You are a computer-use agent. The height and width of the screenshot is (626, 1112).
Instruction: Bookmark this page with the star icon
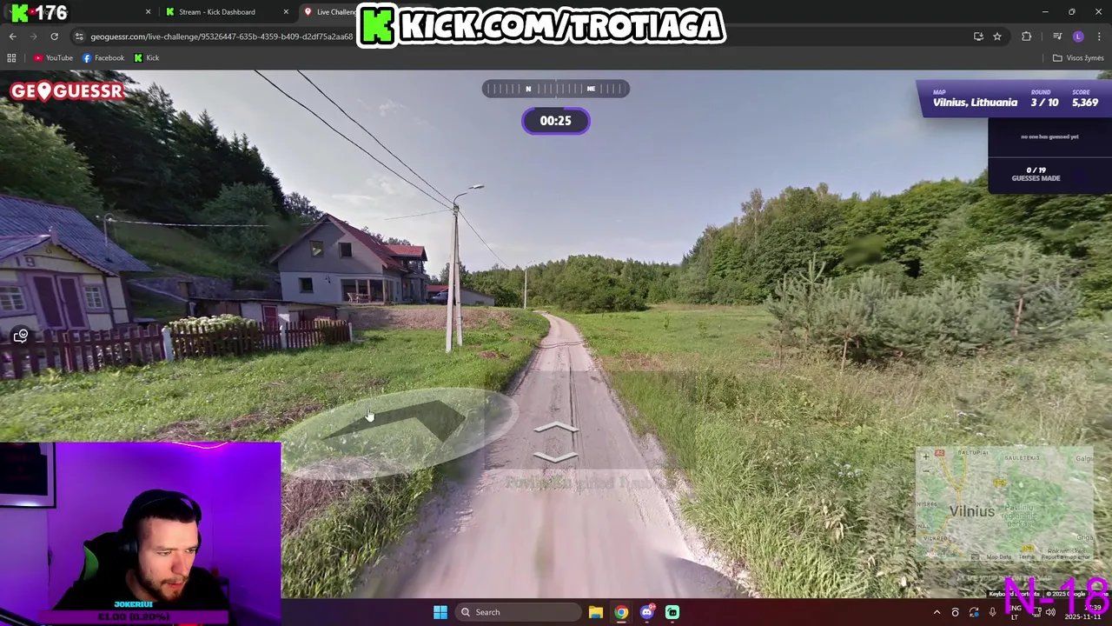(997, 37)
